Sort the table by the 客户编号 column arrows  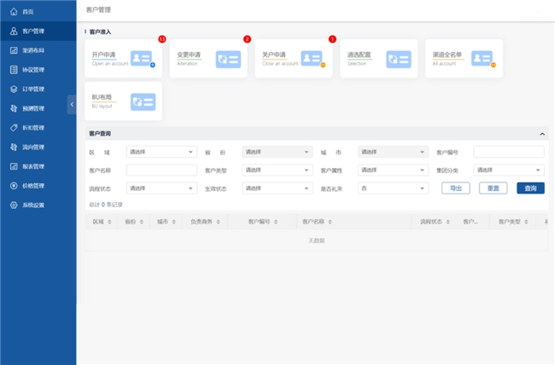[x=276, y=222]
